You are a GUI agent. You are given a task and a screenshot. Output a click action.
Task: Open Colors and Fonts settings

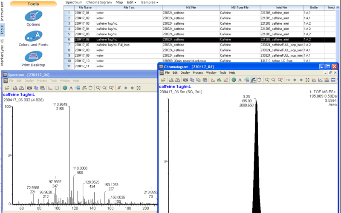(33, 36)
